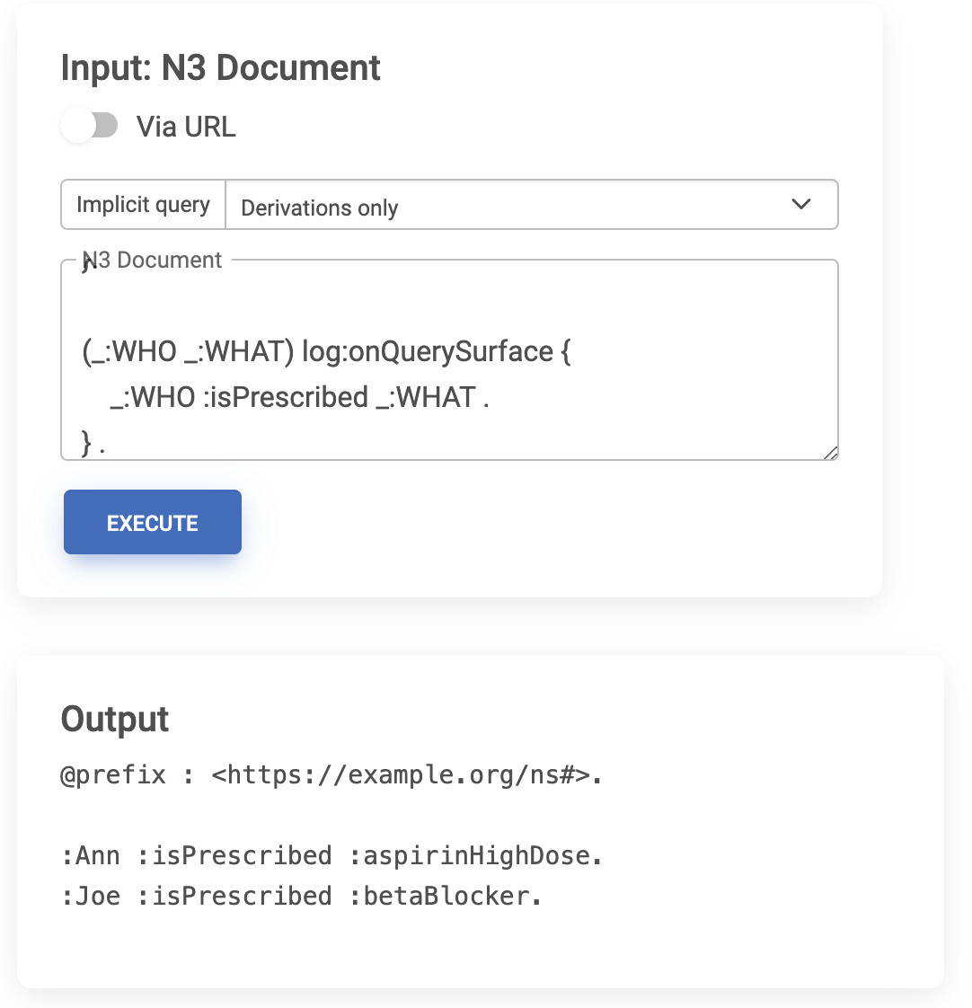Screen dimensions: 972x1008
Task: Click ":aspirinHighDose" in the output
Action: 476,855
